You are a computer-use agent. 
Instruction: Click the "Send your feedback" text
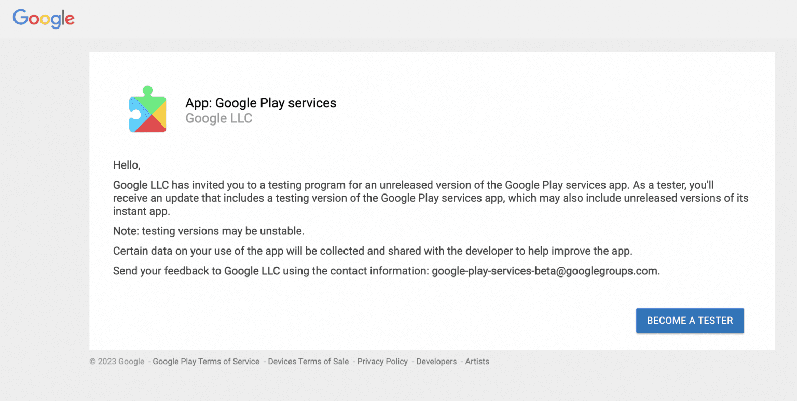tap(167, 271)
